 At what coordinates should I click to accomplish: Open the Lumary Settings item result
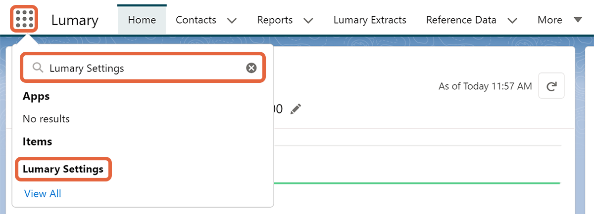click(63, 170)
